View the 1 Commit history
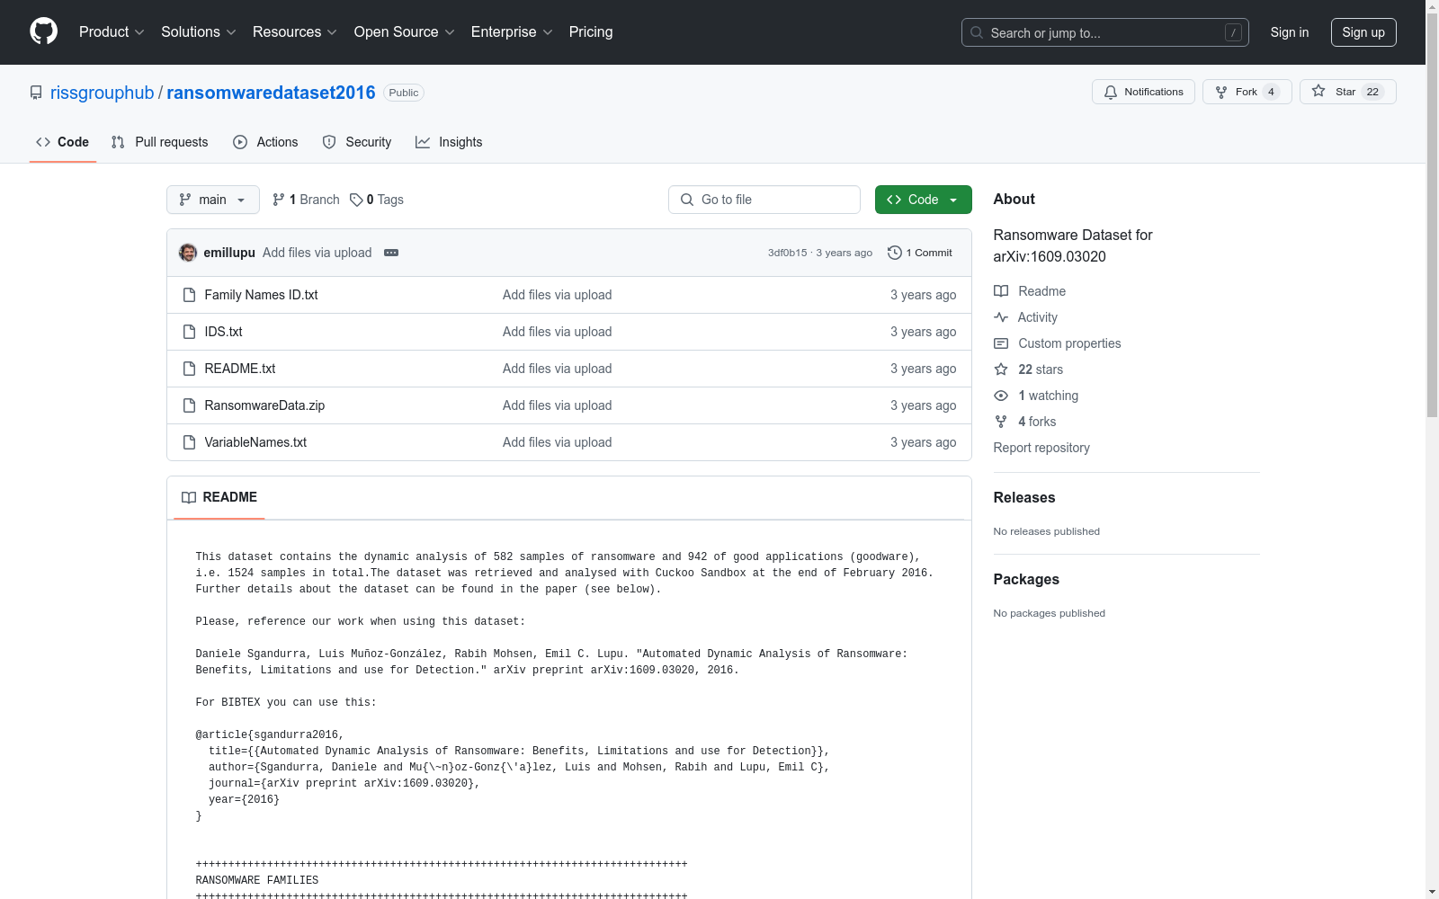Viewport: 1439px width, 899px height. 920,253
